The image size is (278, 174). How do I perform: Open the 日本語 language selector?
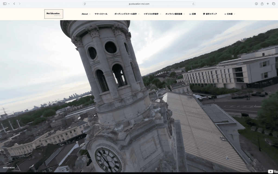tap(229, 14)
